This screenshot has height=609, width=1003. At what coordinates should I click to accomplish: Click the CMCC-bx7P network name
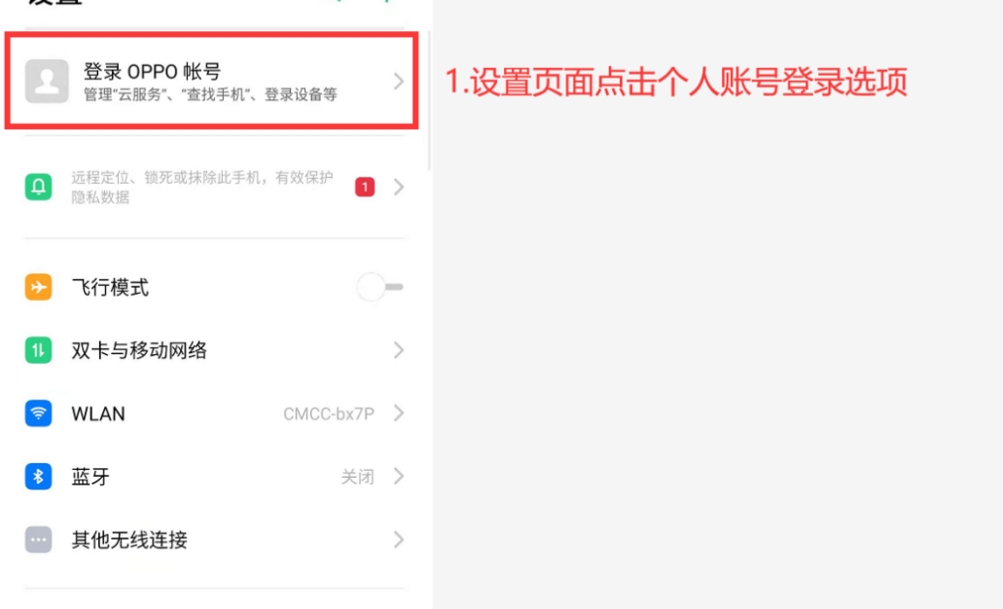coord(329,413)
